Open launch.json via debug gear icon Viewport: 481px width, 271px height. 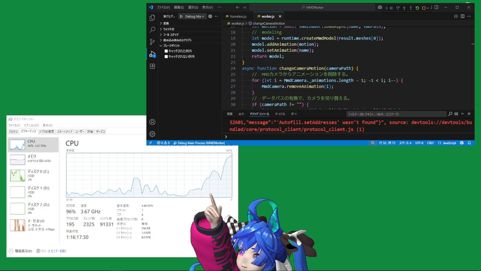pos(210,16)
